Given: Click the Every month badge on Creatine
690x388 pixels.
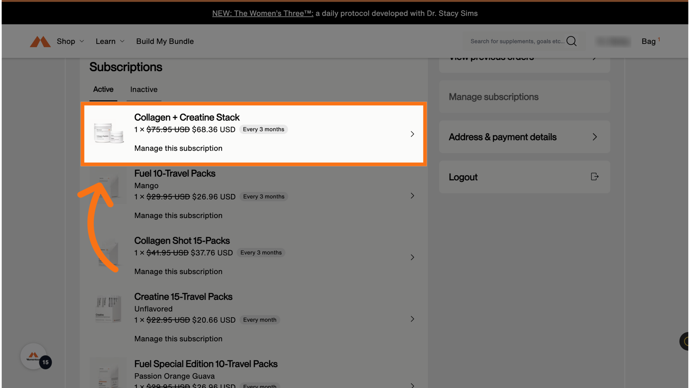Looking at the screenshot, I should [x=260, y=320].
